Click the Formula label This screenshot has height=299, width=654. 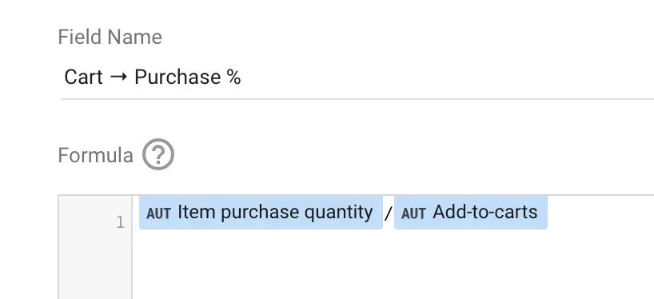[x=95, y=156]
